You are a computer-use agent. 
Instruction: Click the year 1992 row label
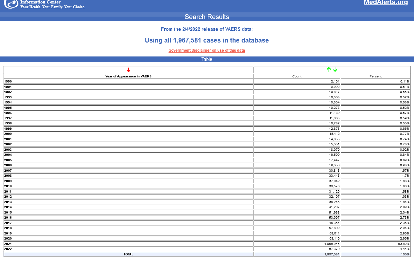[8, 92]
